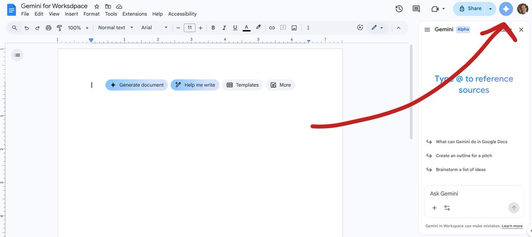Viewport: 532px width, 237px height.
Task: Click the Gemini playback sparkle toolbar icon
Action: pos(360,28)
